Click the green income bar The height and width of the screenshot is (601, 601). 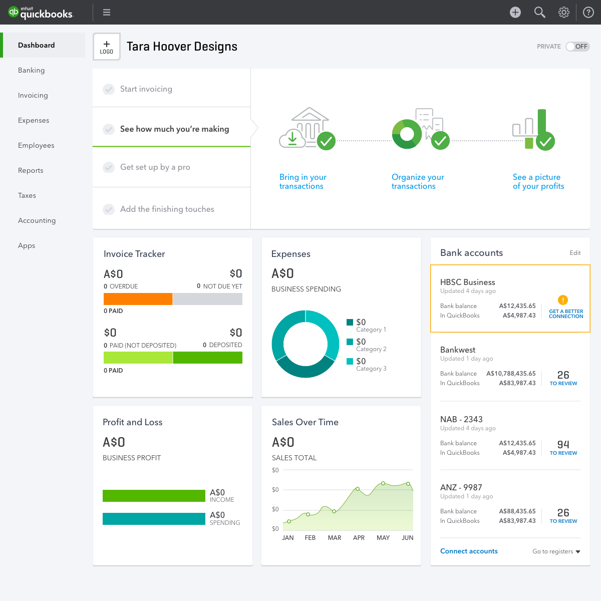click(154, 495)
